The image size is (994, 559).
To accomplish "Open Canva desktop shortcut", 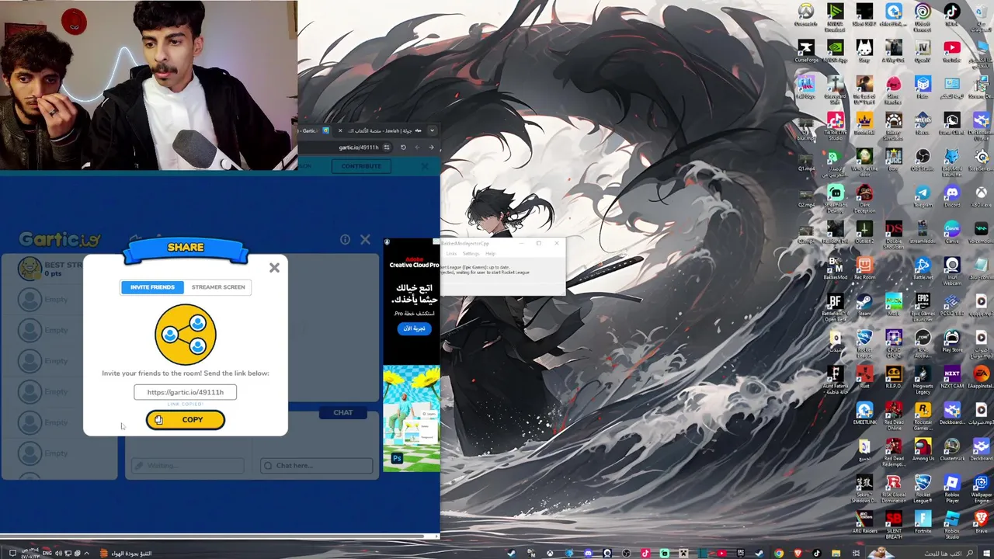I will 952,232.
